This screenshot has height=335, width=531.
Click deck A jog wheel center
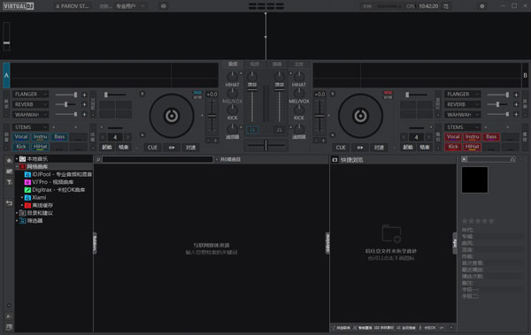tap(172, 116)
